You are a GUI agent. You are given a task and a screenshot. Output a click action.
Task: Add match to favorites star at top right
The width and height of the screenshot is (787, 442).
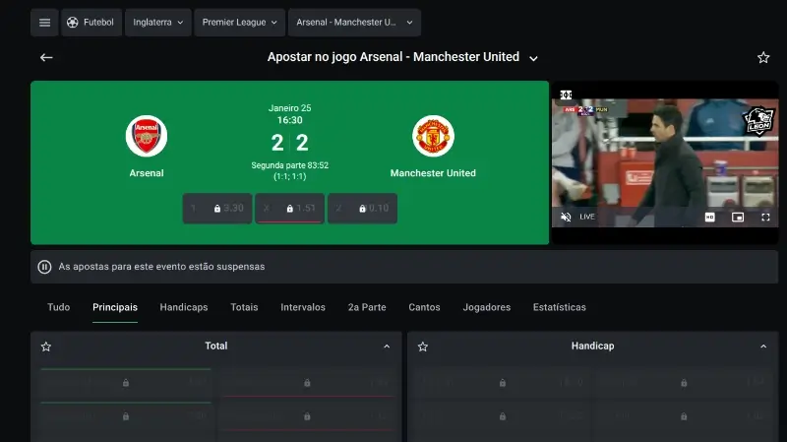[x=763, y=58]
